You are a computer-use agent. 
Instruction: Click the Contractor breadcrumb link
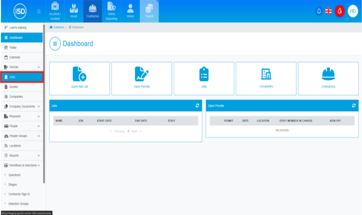58,27
